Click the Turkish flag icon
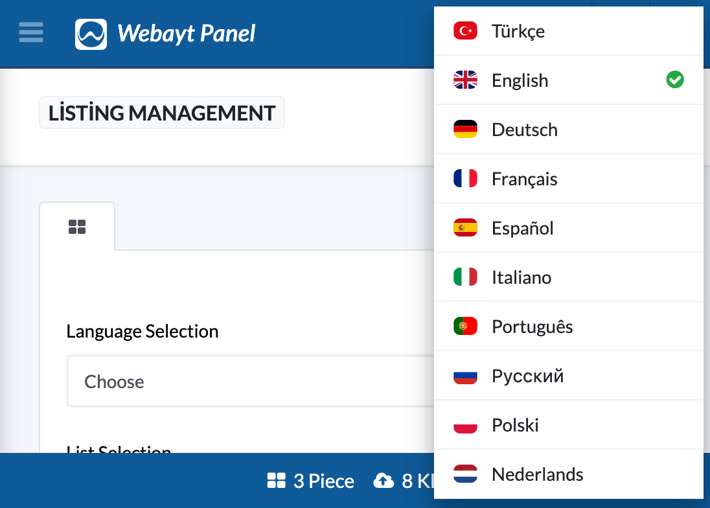This screenshot has width=710, height=508. (464, 30)
